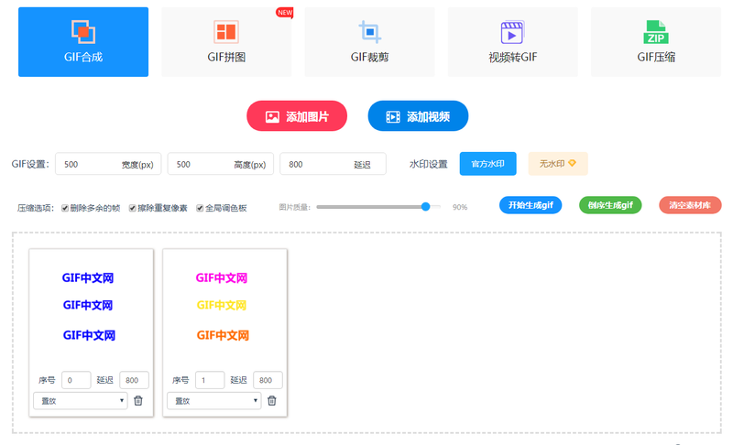Click the GIF合成 overlapping squares icon
The image size is (733, 445).
click(83, 32)
